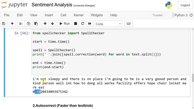
Task: Open the Kernel menu
Action: click(x=79, y=15)
